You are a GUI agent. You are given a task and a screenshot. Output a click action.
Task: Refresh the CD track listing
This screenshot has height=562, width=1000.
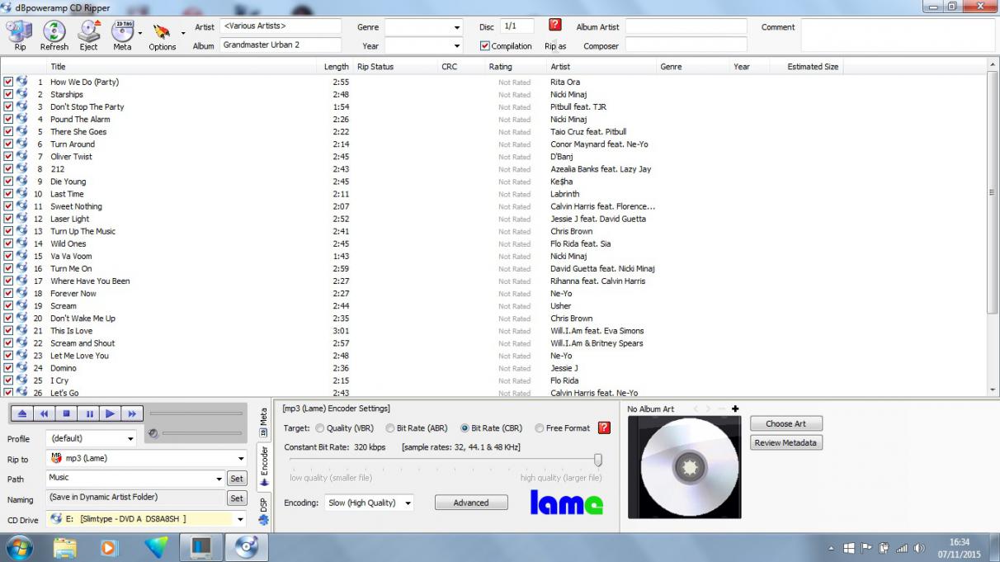pos(54,33)
